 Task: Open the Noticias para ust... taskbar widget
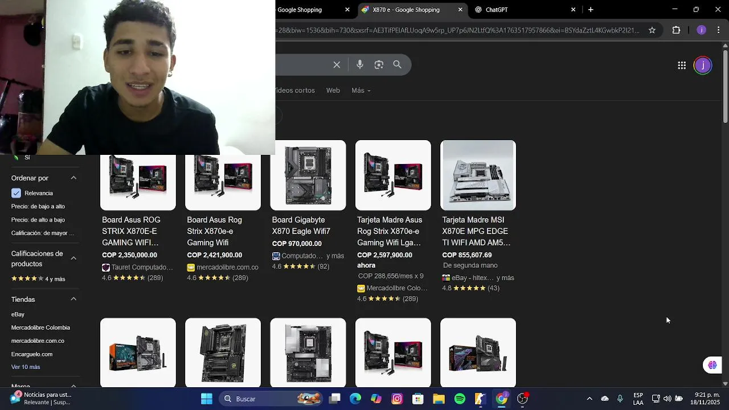pyautogui.click(x=40, y=399)
